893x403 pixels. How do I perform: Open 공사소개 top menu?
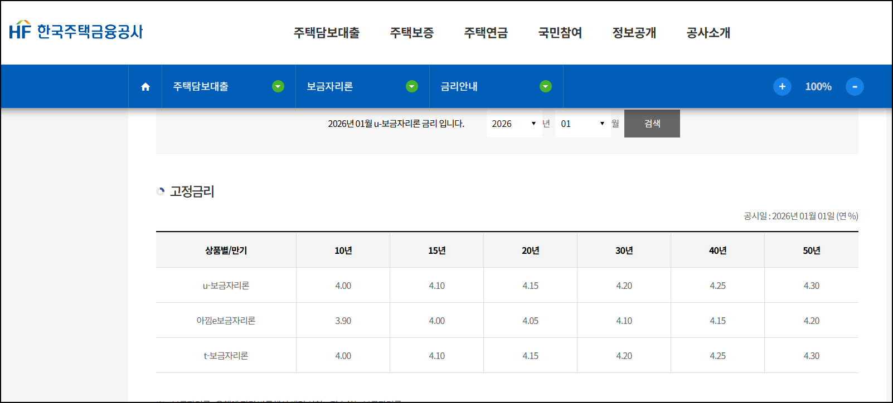point(708,33)
